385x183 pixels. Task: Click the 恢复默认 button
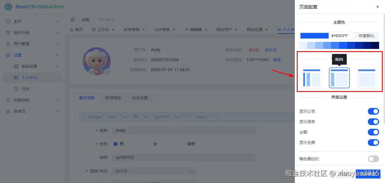(x=367, y=36)
